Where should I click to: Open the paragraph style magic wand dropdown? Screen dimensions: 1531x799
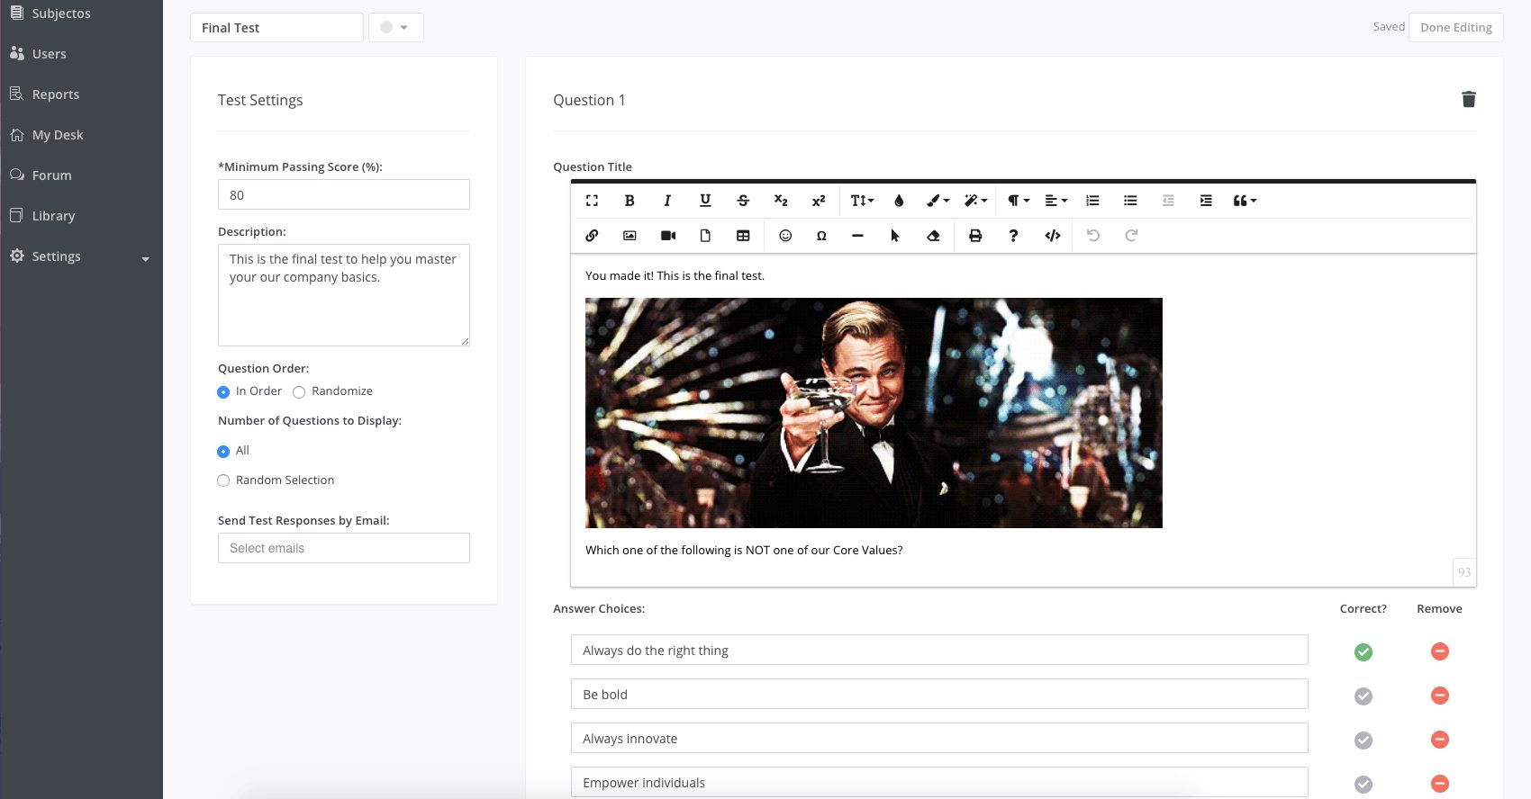coord(975,201)
